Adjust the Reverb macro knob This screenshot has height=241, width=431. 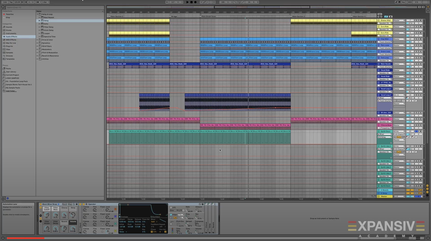(64, 228)
